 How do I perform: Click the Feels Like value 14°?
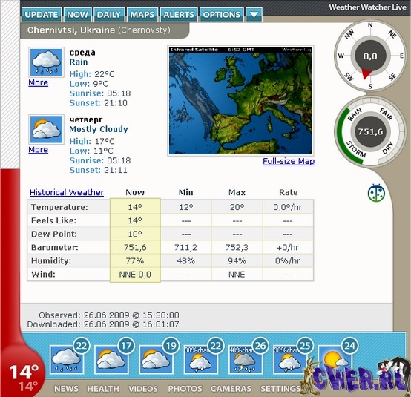click(135, 220)
